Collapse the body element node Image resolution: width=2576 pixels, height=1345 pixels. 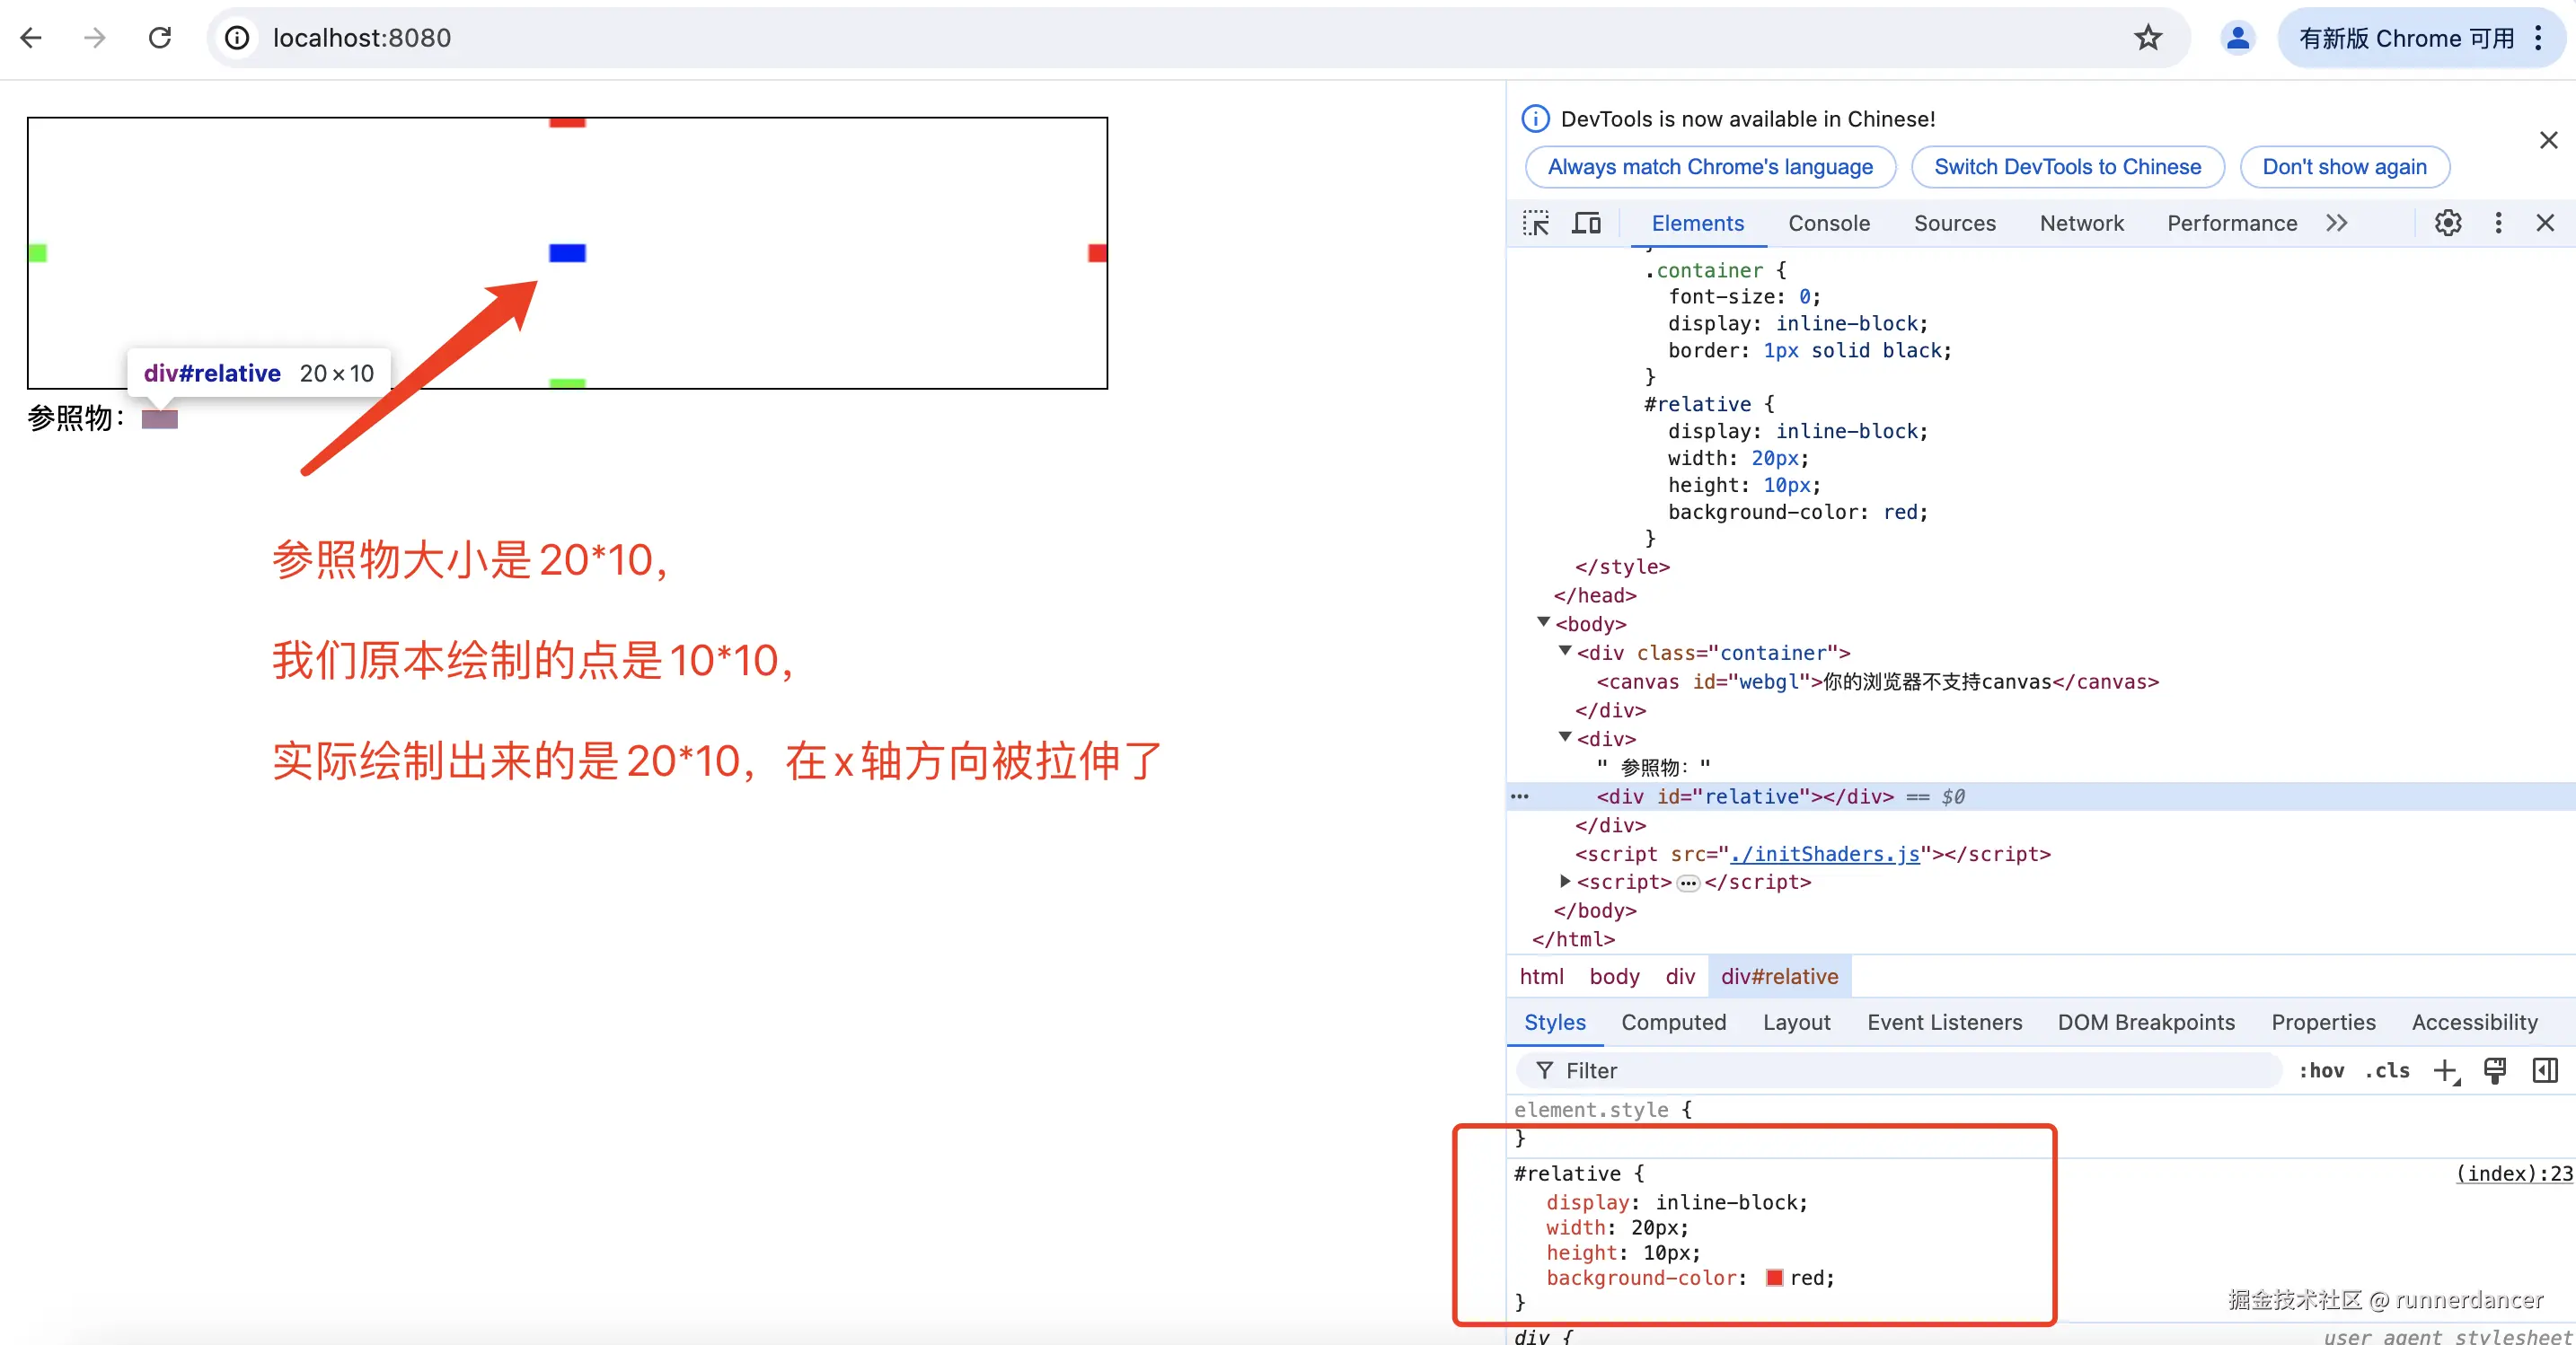pyautogui.click(x=1543, y=623)
